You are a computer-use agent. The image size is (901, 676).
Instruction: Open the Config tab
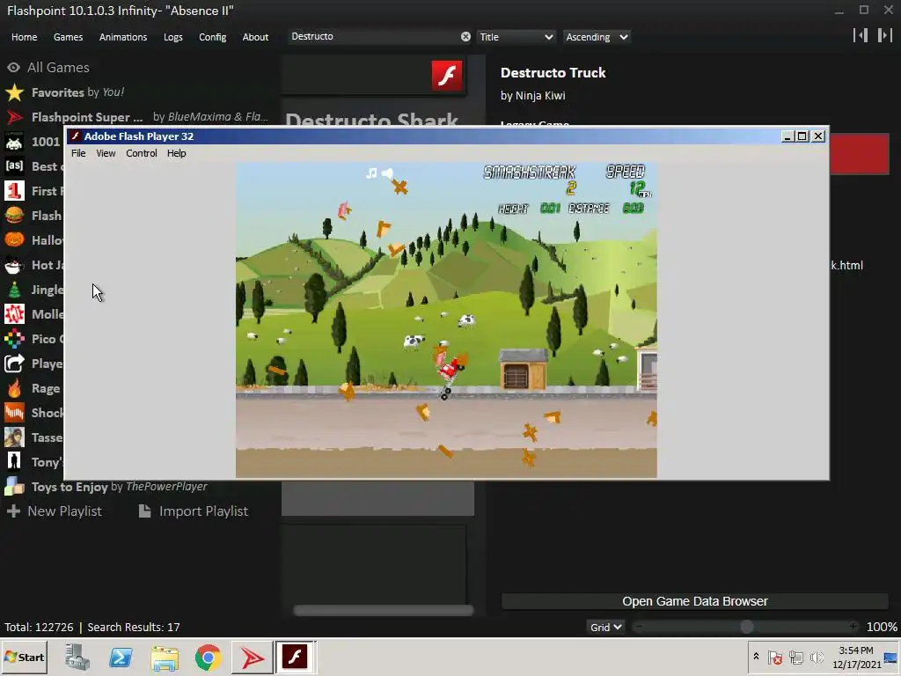tap(213, 37)
